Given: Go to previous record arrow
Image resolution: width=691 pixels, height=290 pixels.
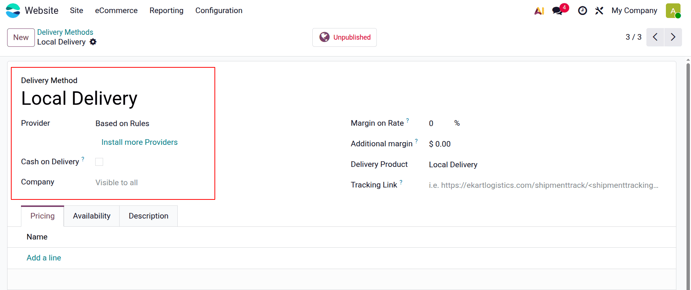Looking at the screenshot, I should coord(655,37).
